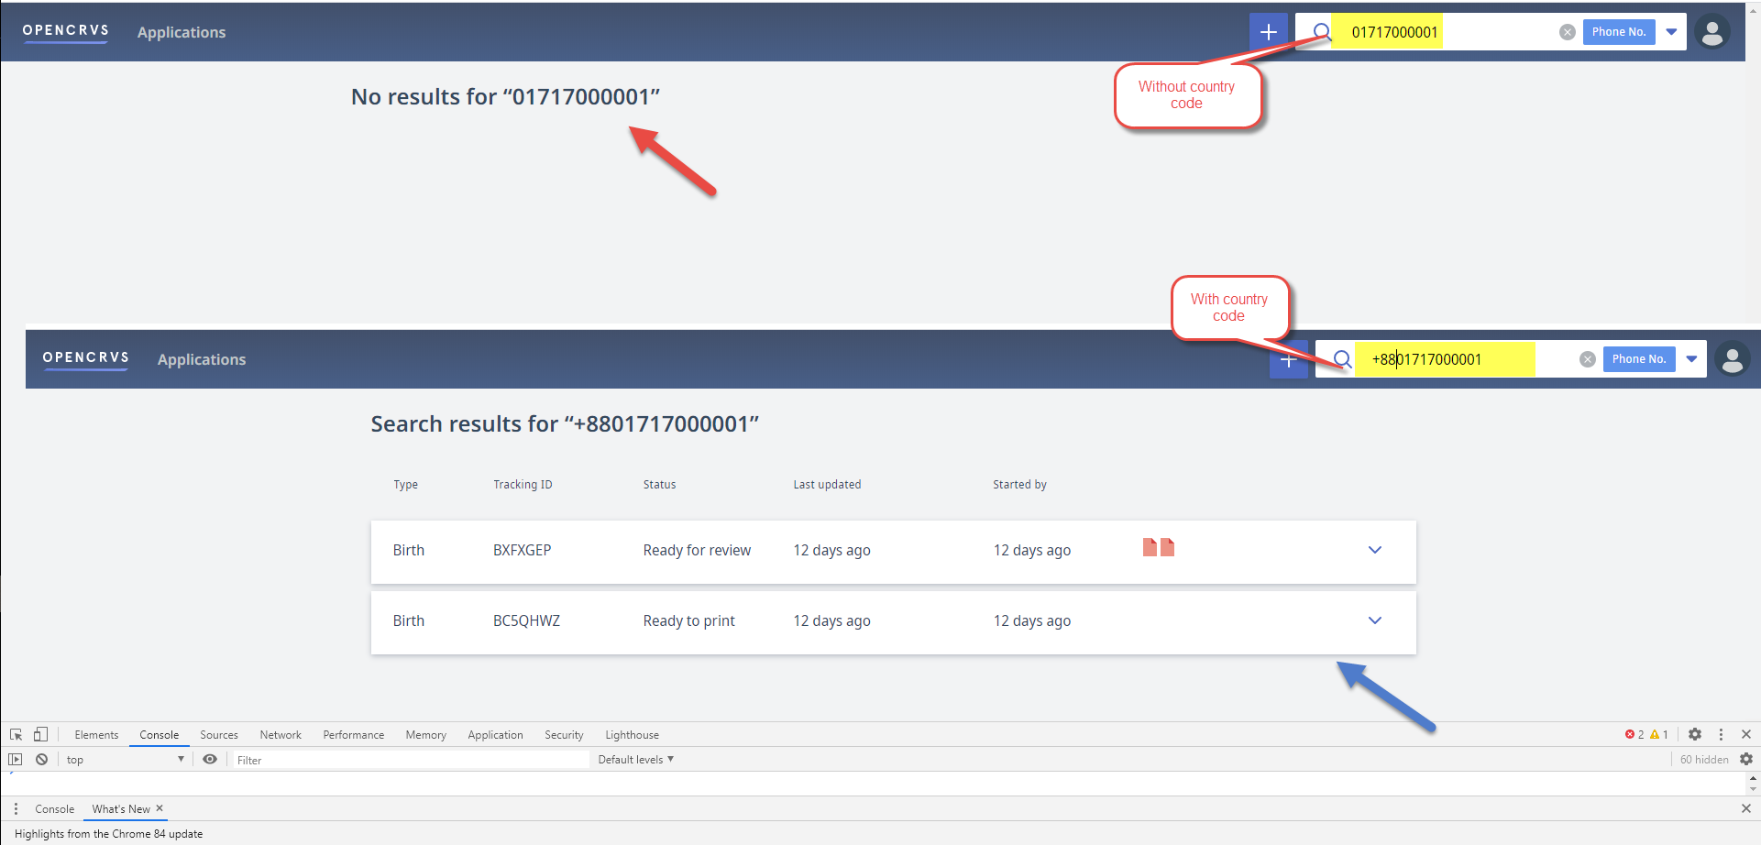Open the drawer three-dot menu
This screenshot has width=1761, height=845.
pos(16,808)
